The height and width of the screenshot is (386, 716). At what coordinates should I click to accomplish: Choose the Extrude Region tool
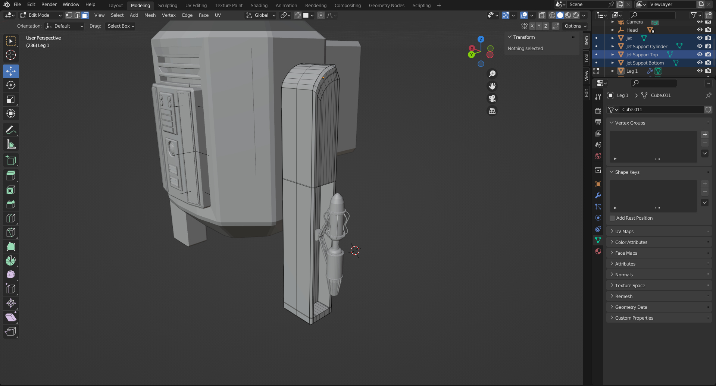(x=11, y=176)
